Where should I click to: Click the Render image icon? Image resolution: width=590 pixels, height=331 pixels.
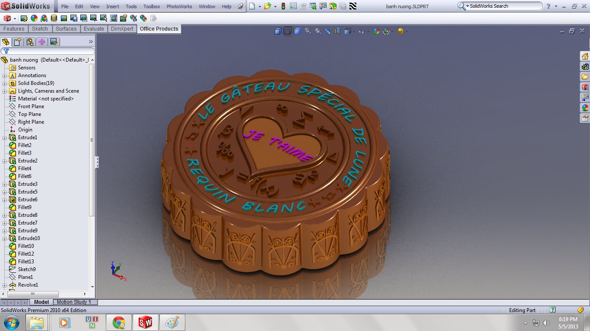point(64,18)
